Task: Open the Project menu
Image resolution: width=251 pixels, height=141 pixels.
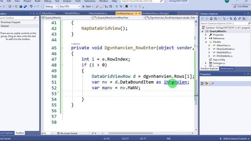Action: (x=27, y=1)
